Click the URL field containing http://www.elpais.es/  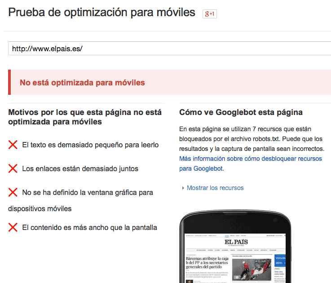pyautogui.click(x=169, y=49)
